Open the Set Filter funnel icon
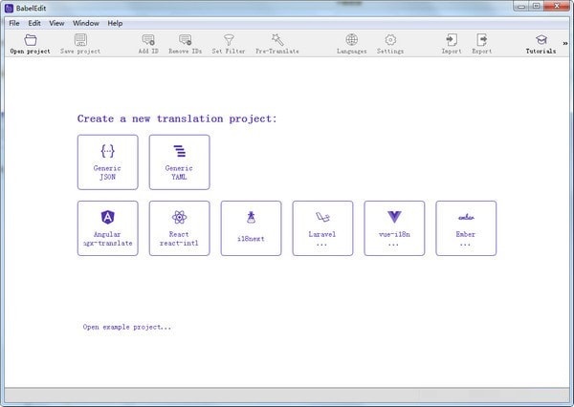Screen dimensions: 574x407 coord(230,41)
